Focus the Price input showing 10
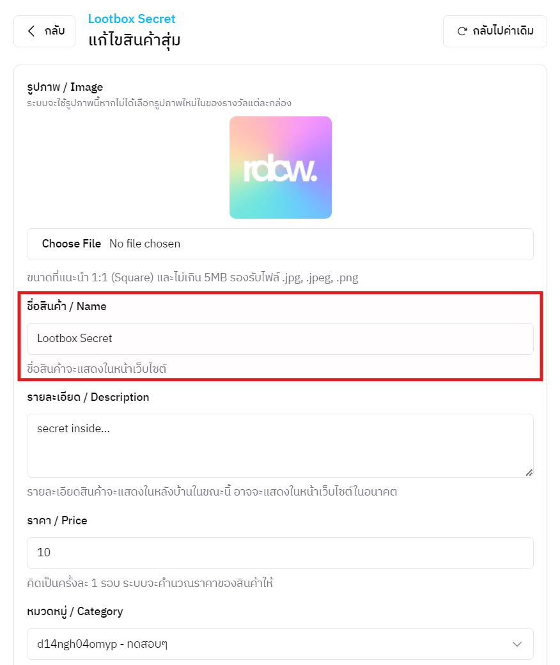The width and height of the screenshot is (560, 665). 280,552
